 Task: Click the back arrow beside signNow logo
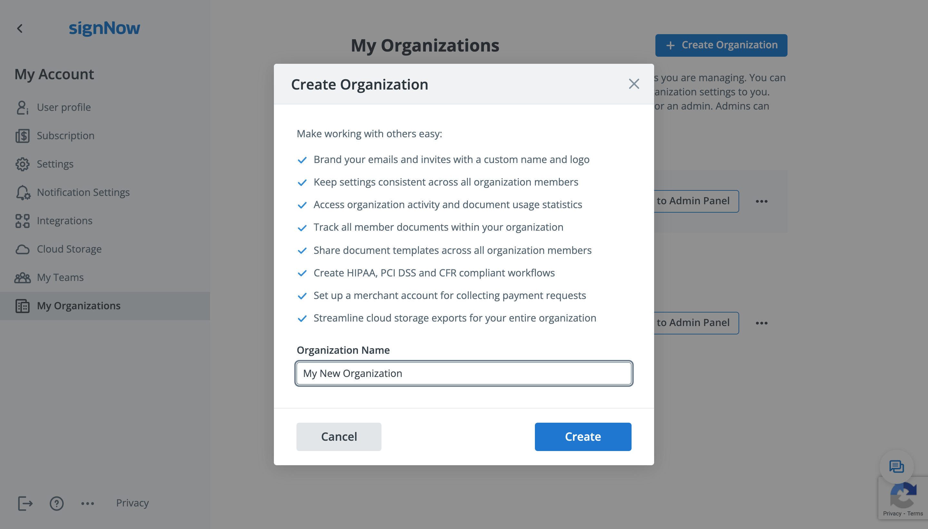pyautogui.click(x=20, y=28)
